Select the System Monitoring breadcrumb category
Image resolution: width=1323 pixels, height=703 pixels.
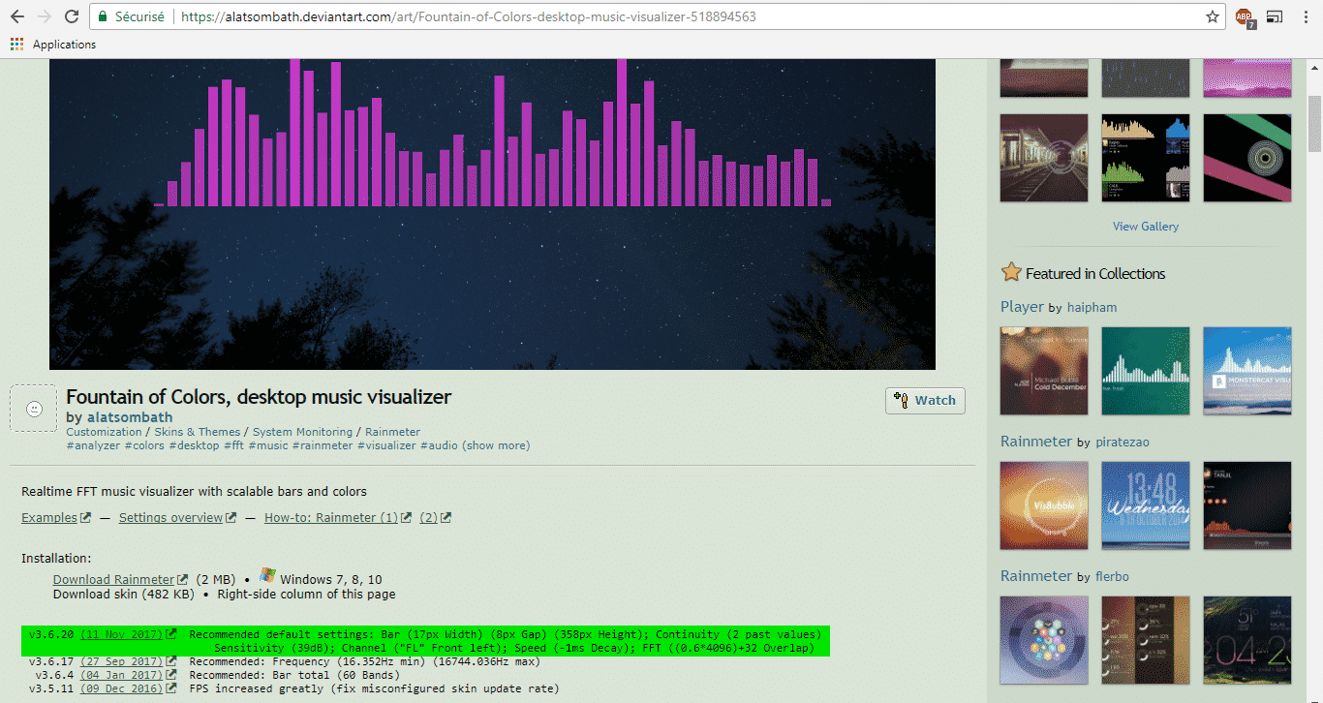302,432
